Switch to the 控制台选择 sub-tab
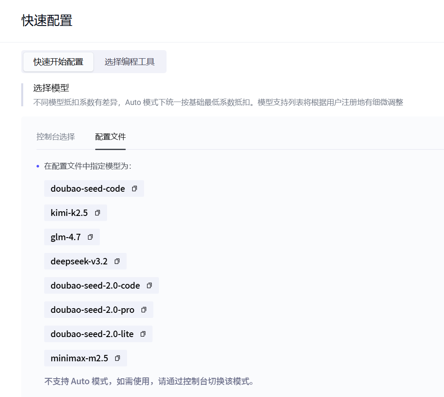This screenshot has height=397, width=444. pyautogui.click(x=56, y=137)
